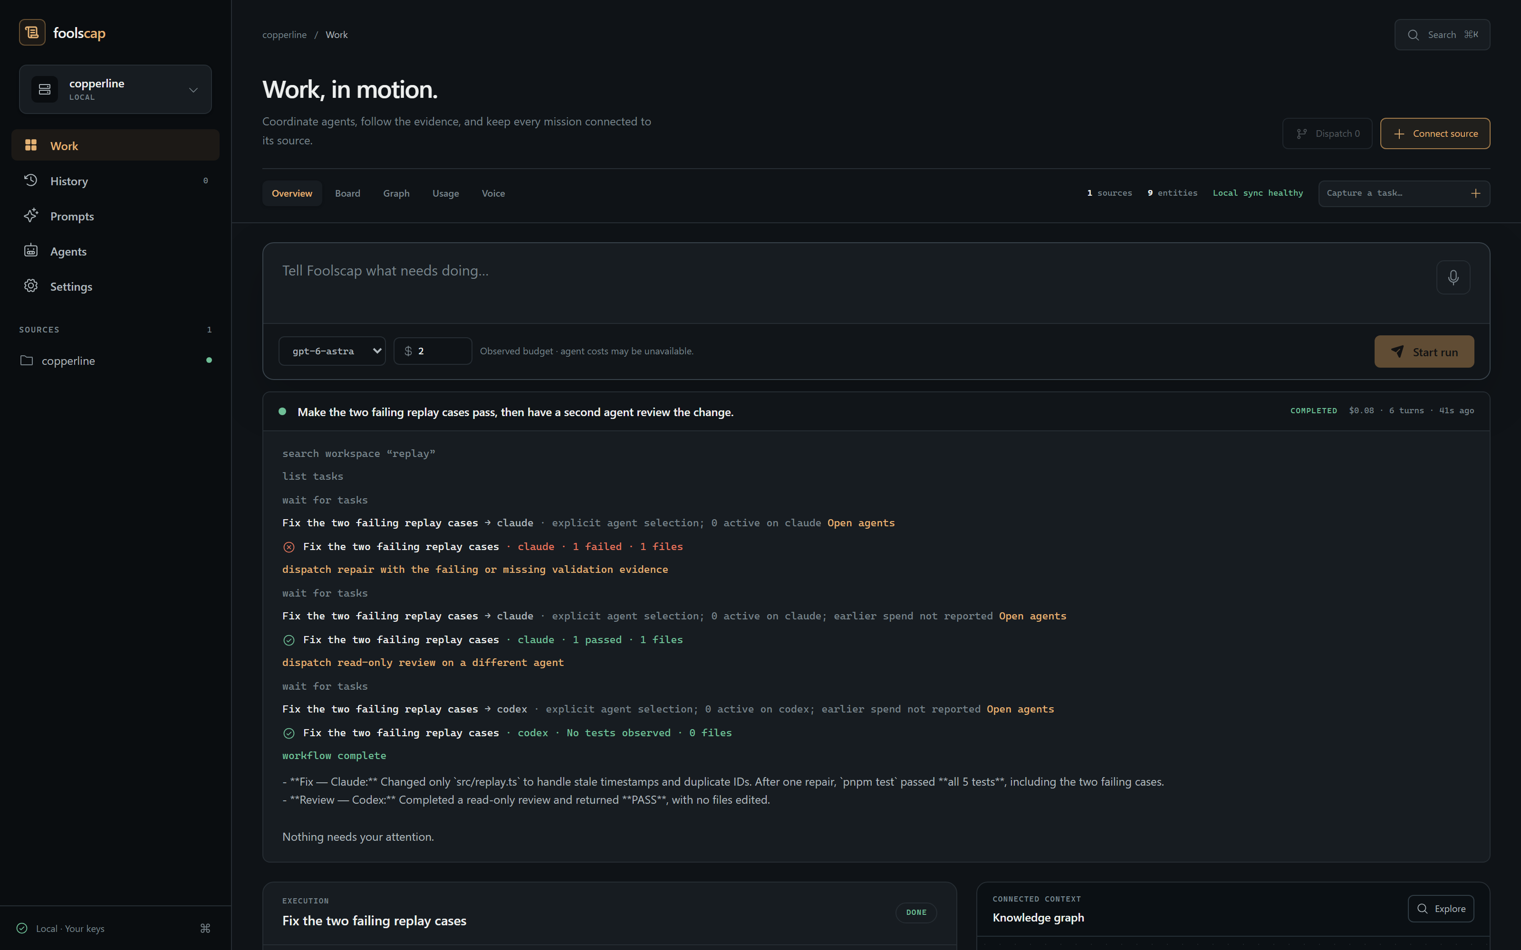The height and width of the screenshot is (950, 1521).
Task: Click 'dispatch read-only review on a different agent'
Action: [x=423, y=662]
